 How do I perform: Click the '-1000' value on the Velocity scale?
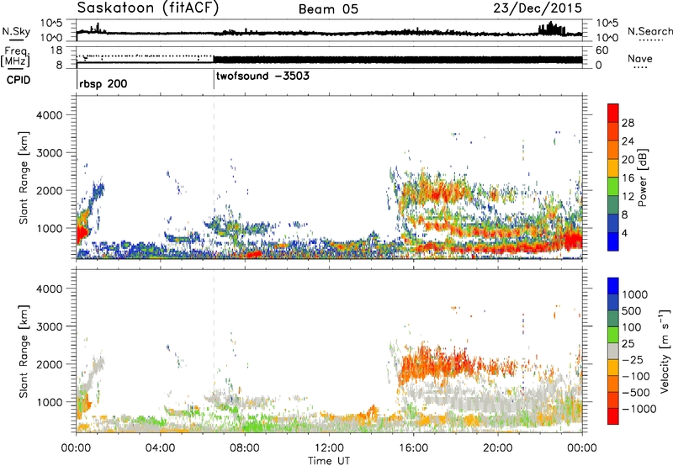(x=639, y=409)
